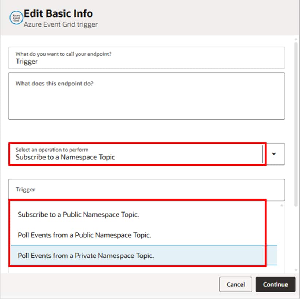Choose 'Poll Events from a Public Namespace Topic.'
300x299 pixels.
84,235
